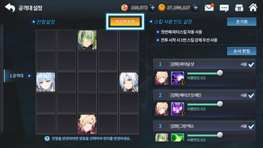Add gems with the first plus icon

[x=153, y=8]
